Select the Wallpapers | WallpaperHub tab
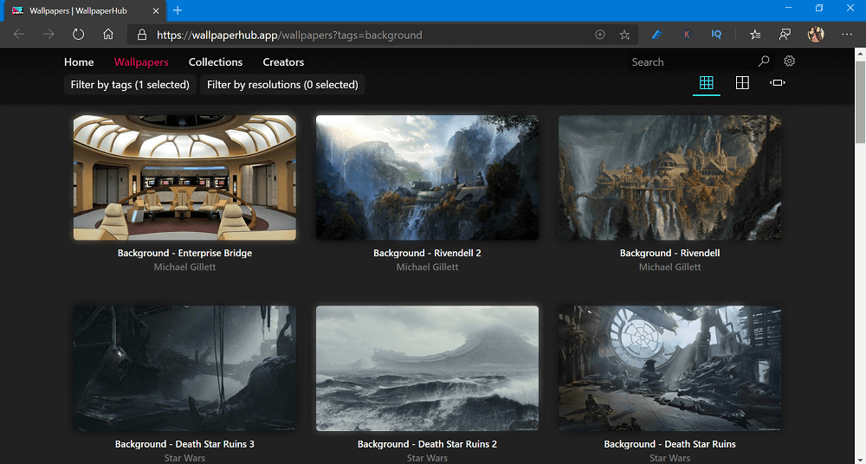This screenshot has width=866, height=464. (x=85, y=10)
